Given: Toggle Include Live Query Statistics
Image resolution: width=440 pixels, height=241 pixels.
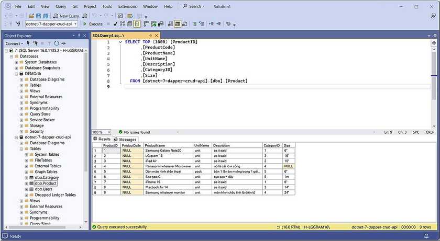Looking at the screenshot, I should pos(153,24).
